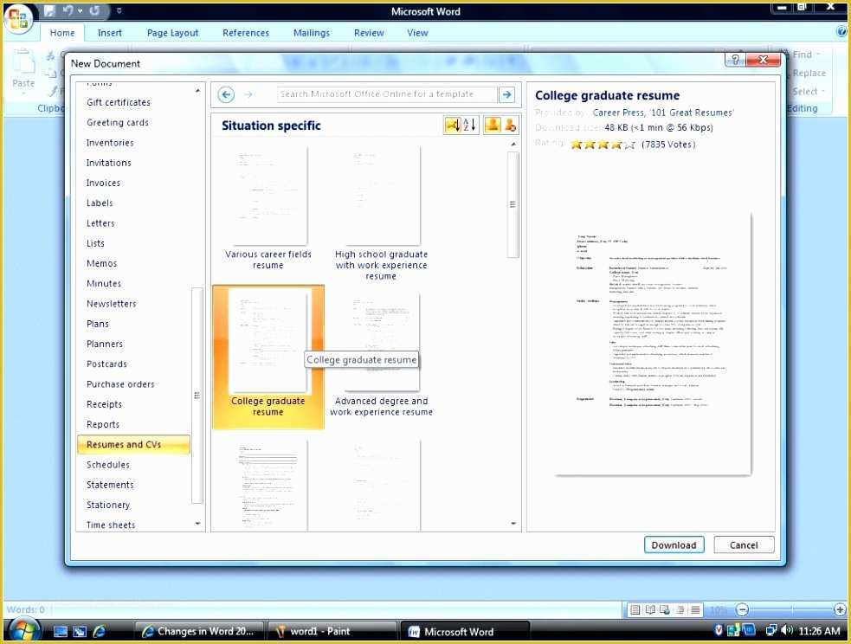The height and width of the screenshot is (644, 851).
Task: Open the Office Button menu
Action: 18,19
